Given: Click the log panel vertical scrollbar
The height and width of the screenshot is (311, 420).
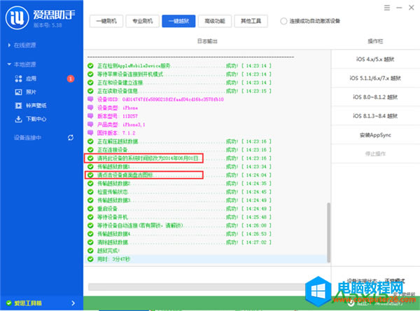Looking at the screenshot, I should point(328,233).
